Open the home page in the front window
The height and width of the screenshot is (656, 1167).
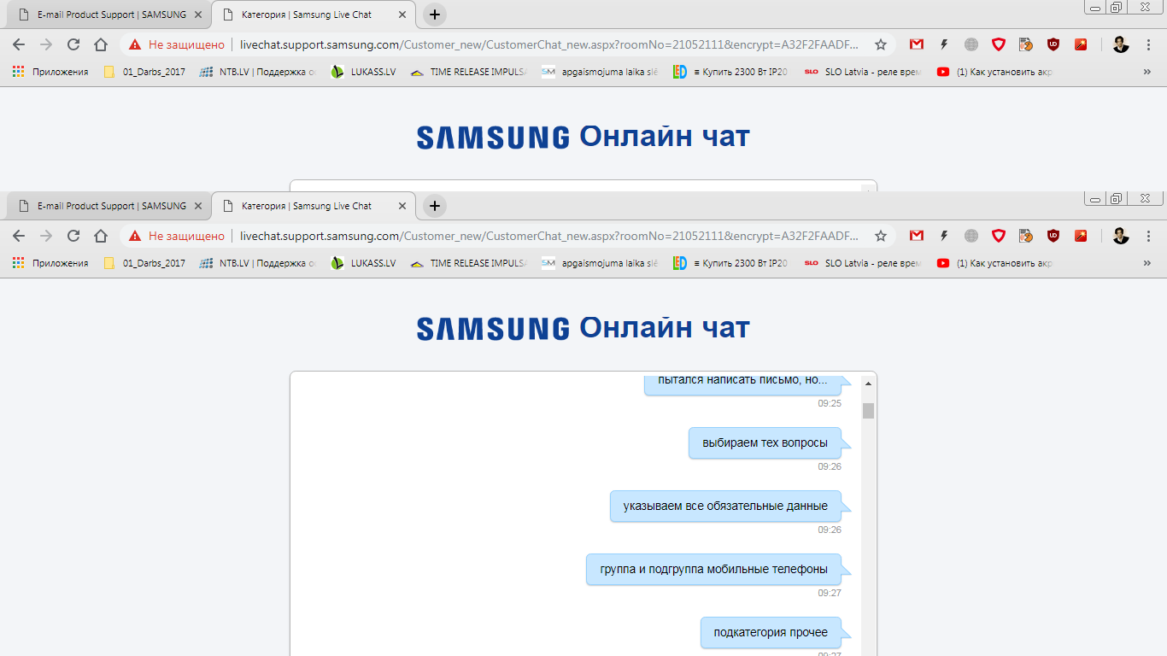point(101,236)
